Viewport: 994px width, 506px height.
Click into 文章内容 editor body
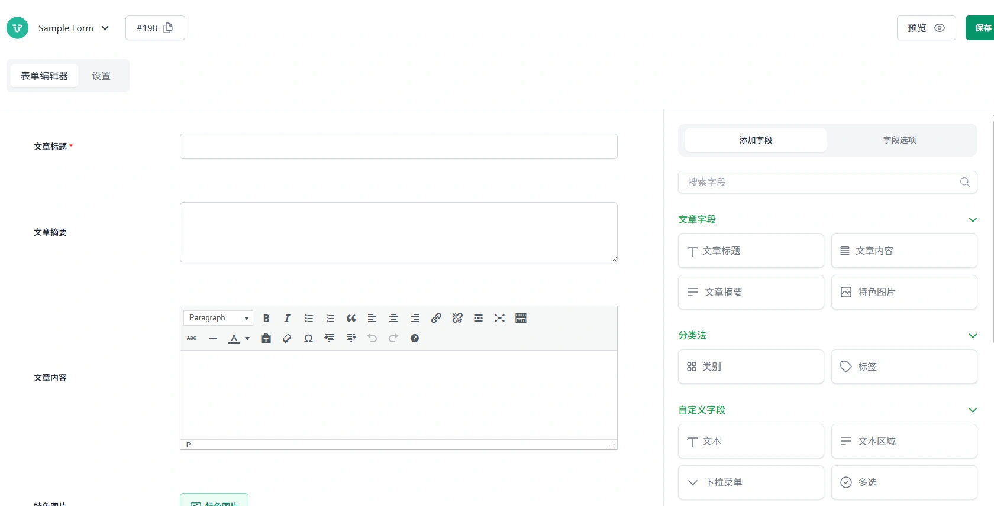click(x=399, y=395)
